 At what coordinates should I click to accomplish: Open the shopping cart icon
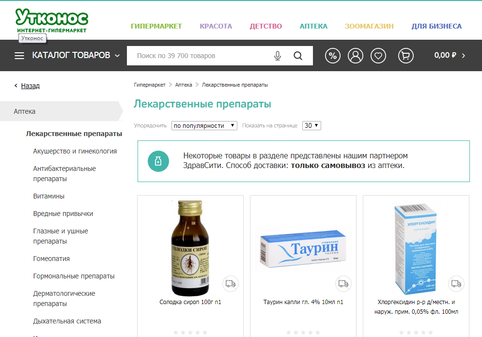coord(406,56)
